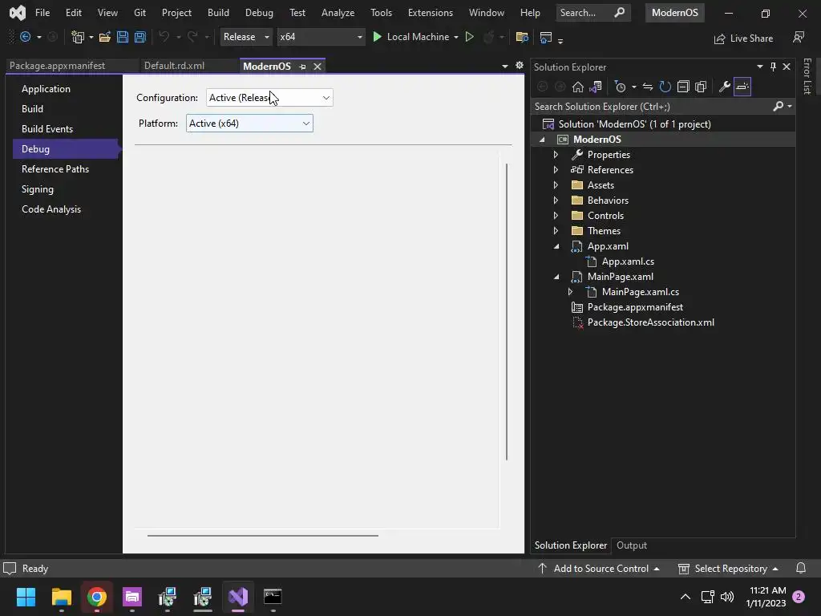821x616 pixels.
Task: Open the terminal app on the taskbar
Action: click(x=273, y=597)
